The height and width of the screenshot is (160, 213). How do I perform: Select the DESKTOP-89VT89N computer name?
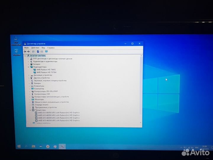[38, 56]
